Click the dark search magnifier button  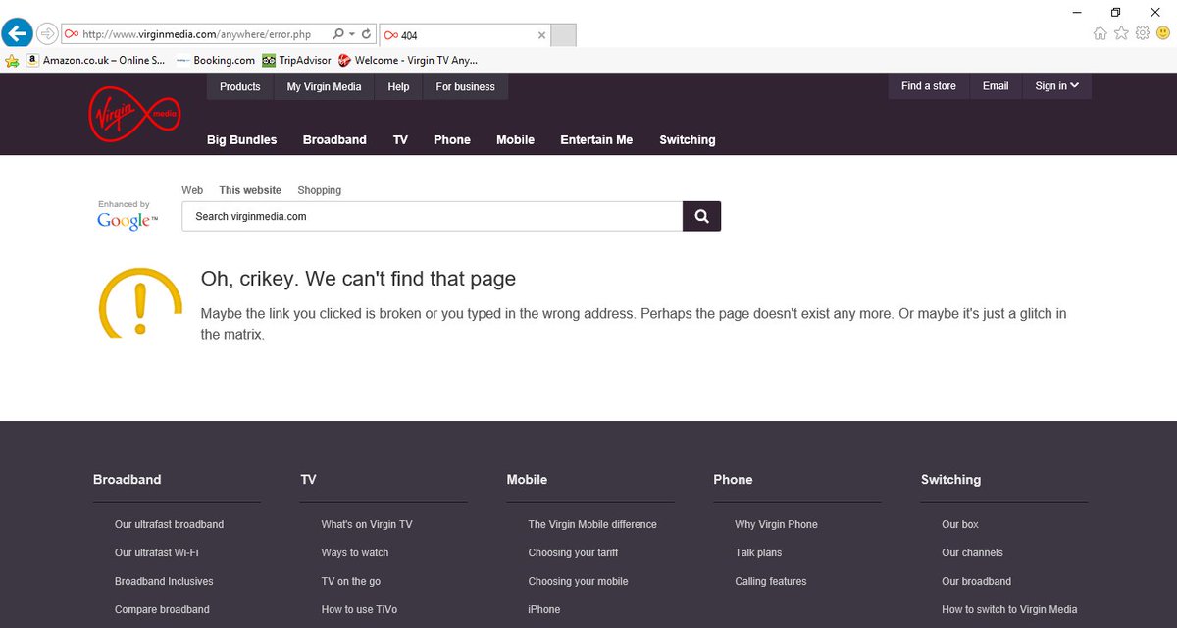(701, 216)
